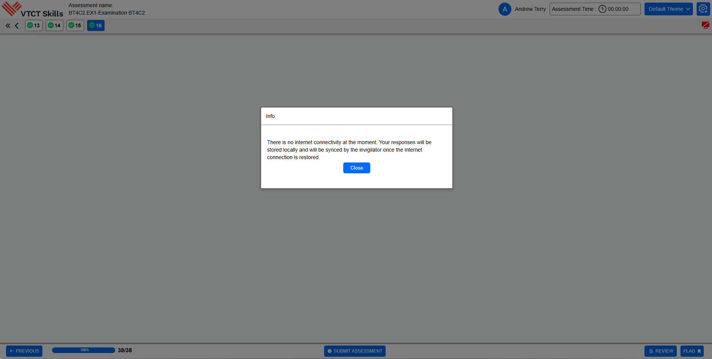Image resolution: width=712 pixels, height=359 pixels.
Task: Click the Andrew Terry avatar icon
Action: 505,9
